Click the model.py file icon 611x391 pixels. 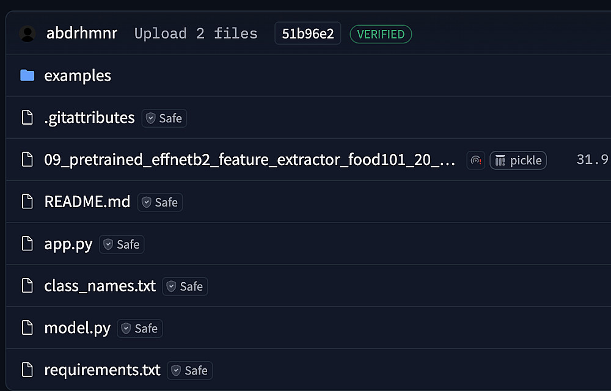(27, 328)
